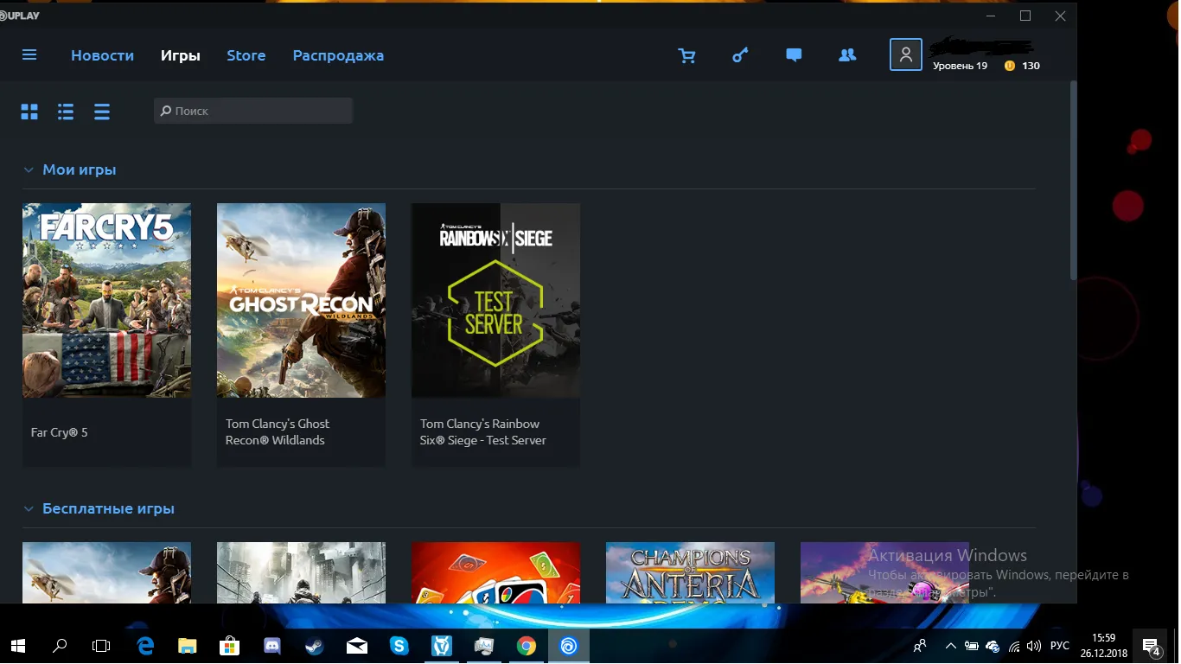Collapse the Мои игры section

click(29, 170)
